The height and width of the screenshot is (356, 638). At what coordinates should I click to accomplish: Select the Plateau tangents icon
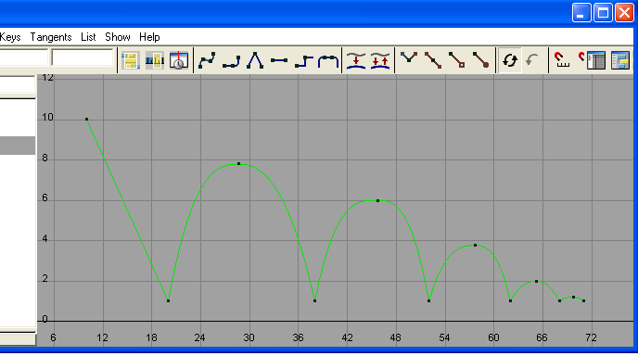coord(328,60)
